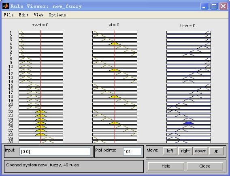Click the time output plot in rule 1

[189, 32]
